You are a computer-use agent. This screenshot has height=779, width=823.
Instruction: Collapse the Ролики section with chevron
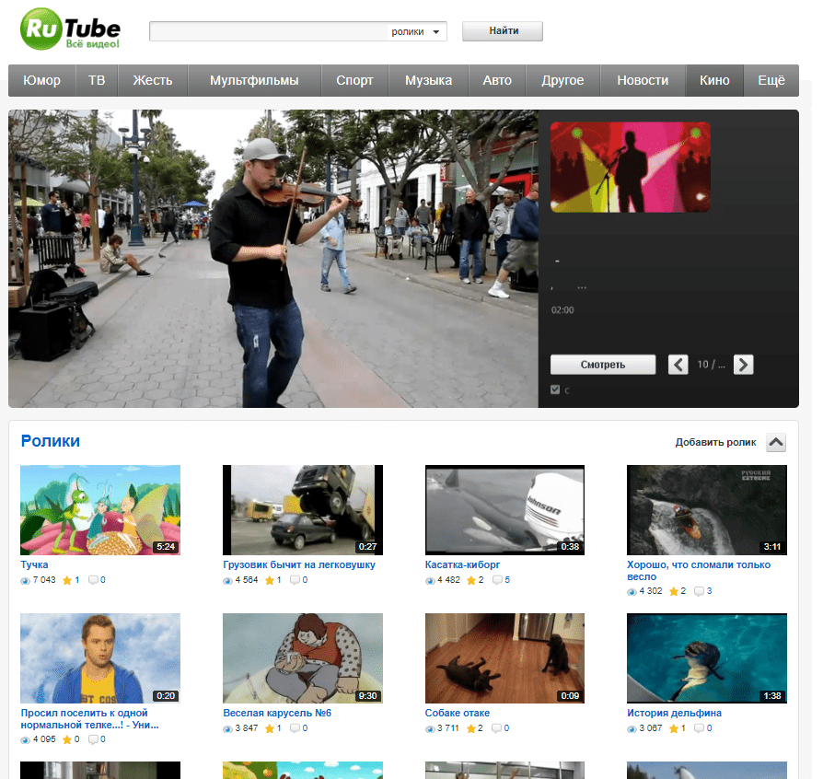pos(776,443)
